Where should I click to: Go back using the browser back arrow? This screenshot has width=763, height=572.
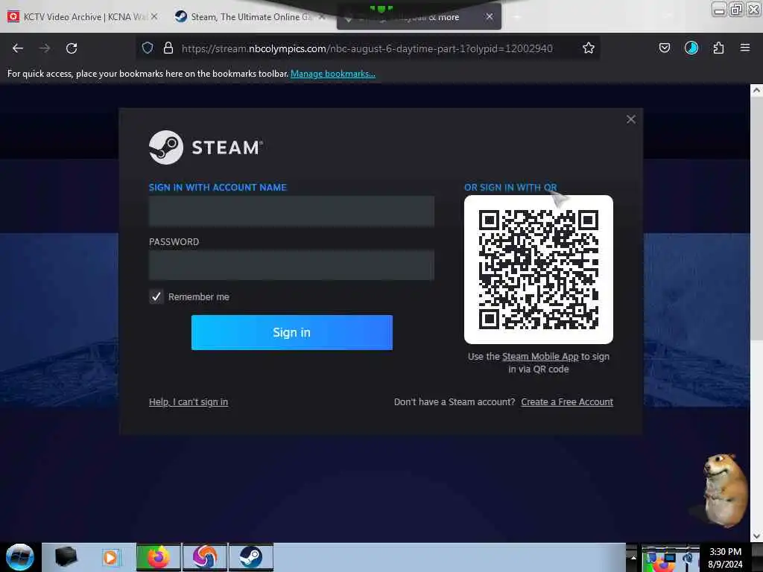tap(18, 48)
